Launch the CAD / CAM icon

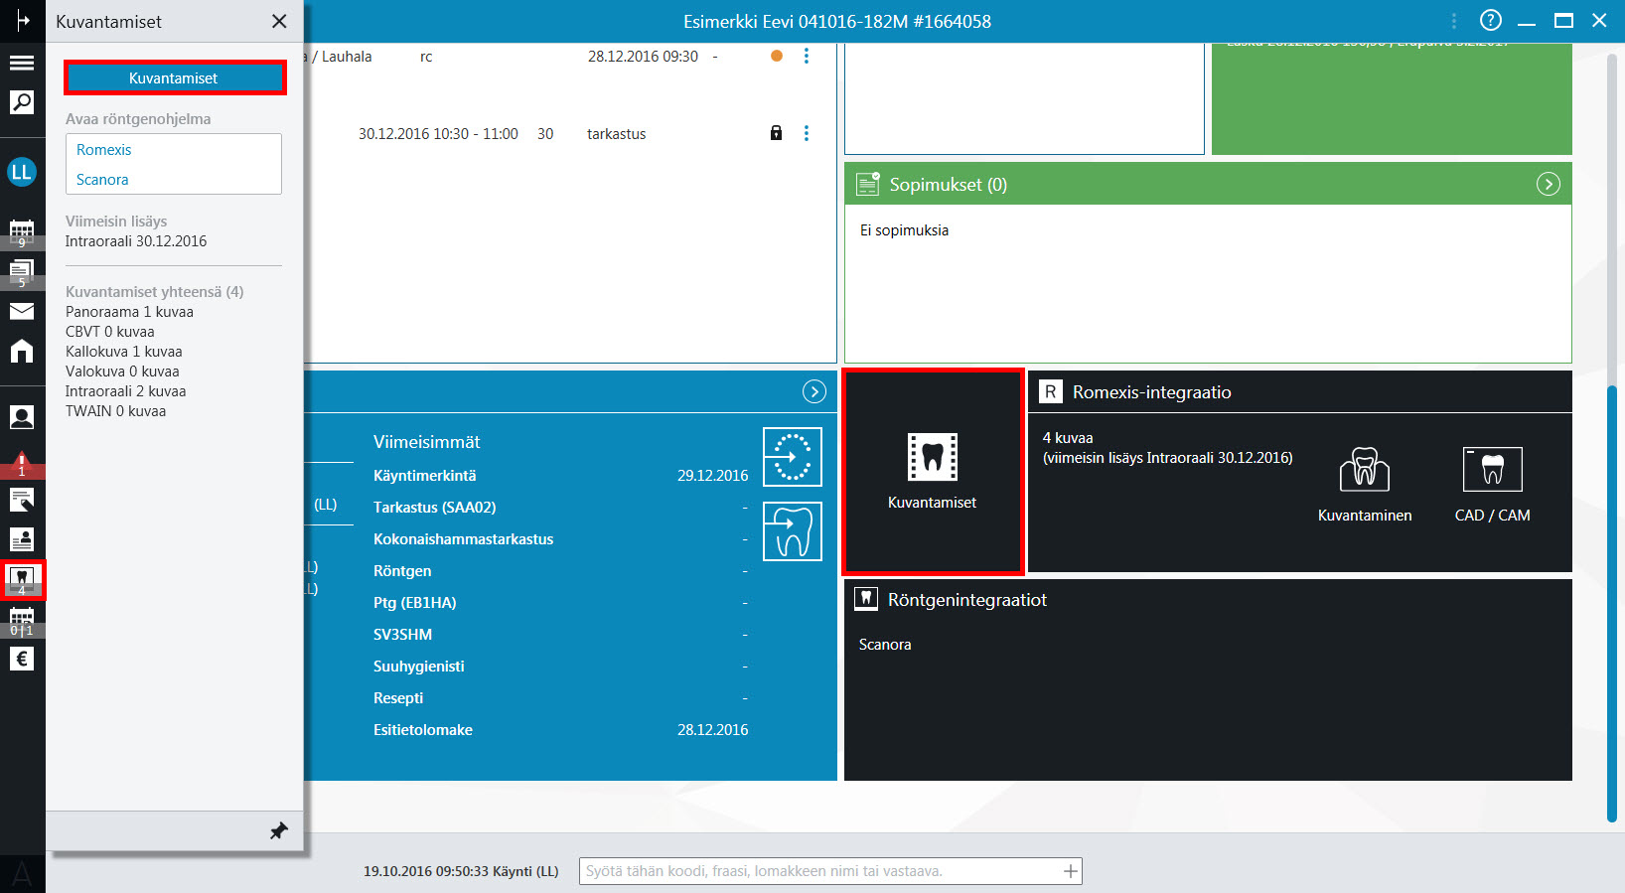tap(1492, 469)
